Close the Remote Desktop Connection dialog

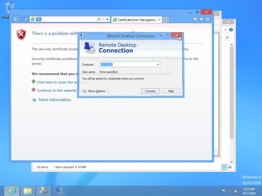pos(177,35)
